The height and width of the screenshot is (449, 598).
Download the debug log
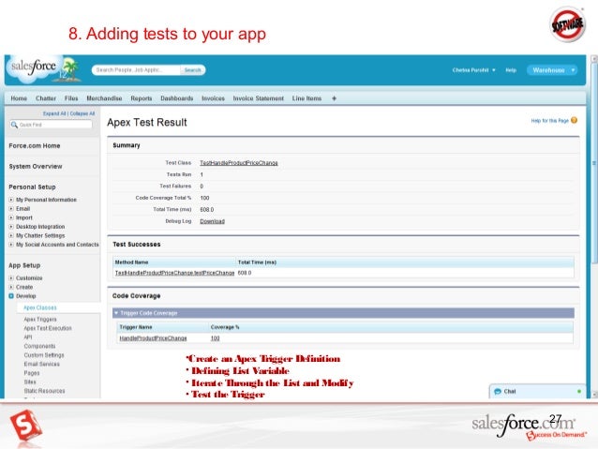[212, 221]
